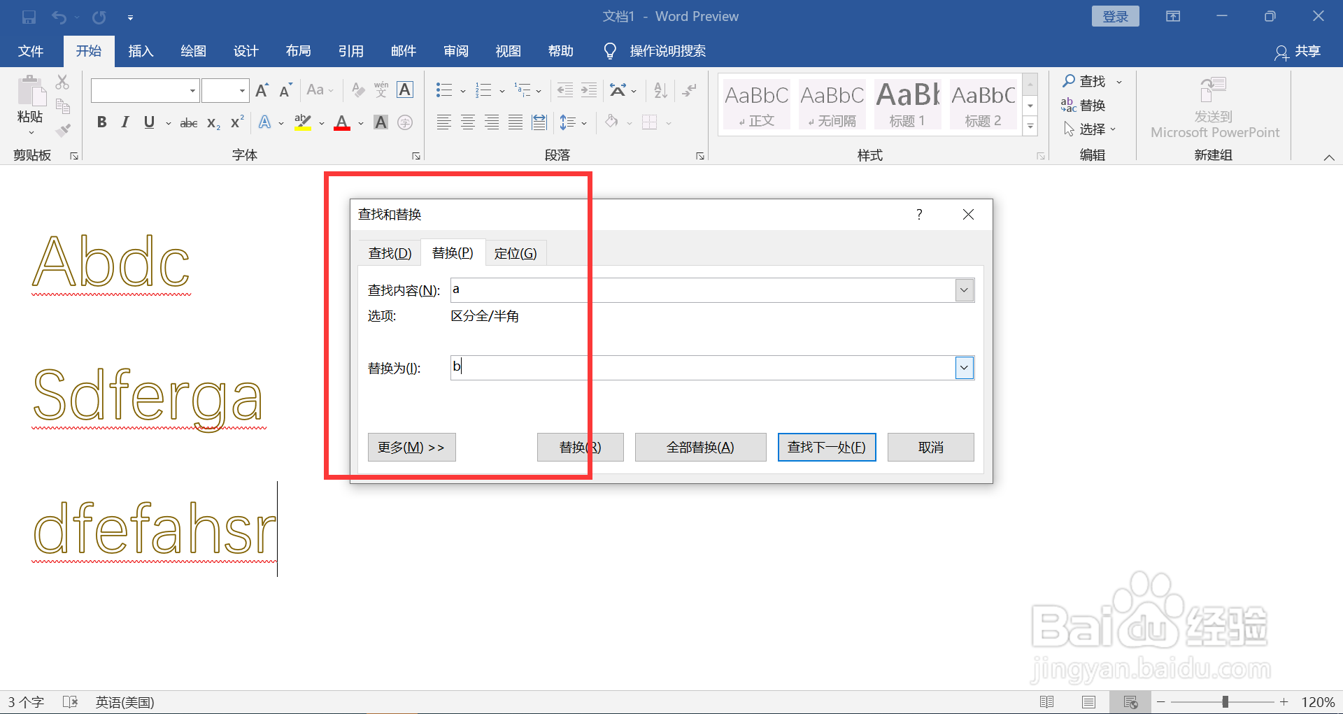Select the 标题 1 style
This screenshot has width=1343, height=714.
[907, 104]
